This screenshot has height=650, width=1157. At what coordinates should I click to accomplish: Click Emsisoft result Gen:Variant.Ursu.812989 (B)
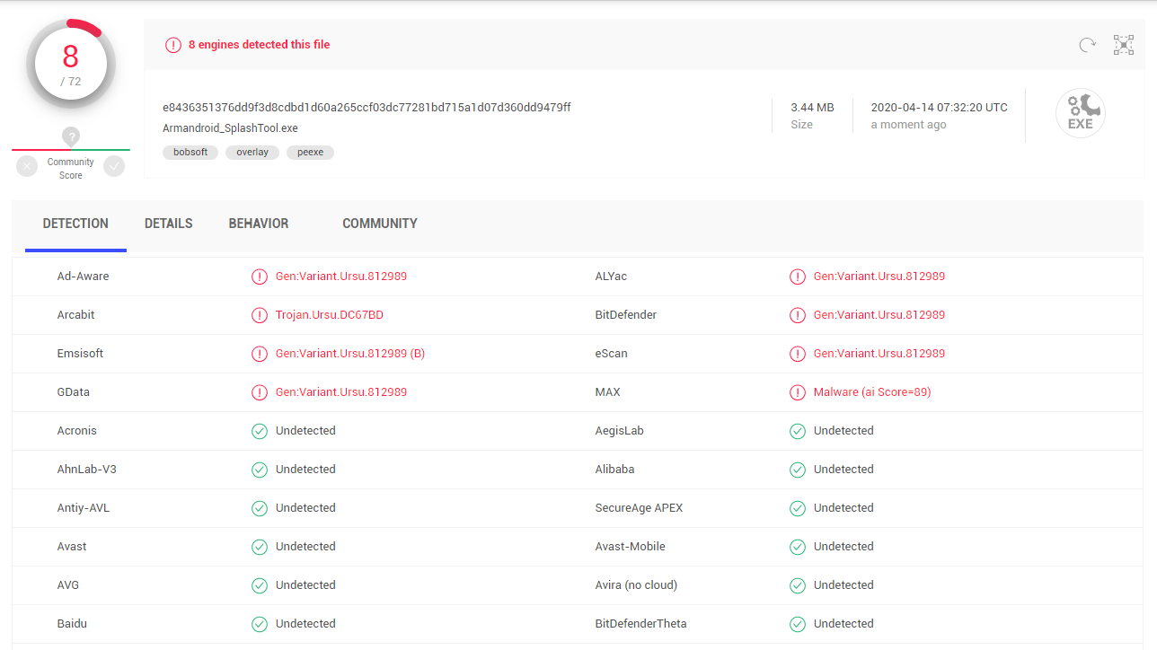coord(350,354)
